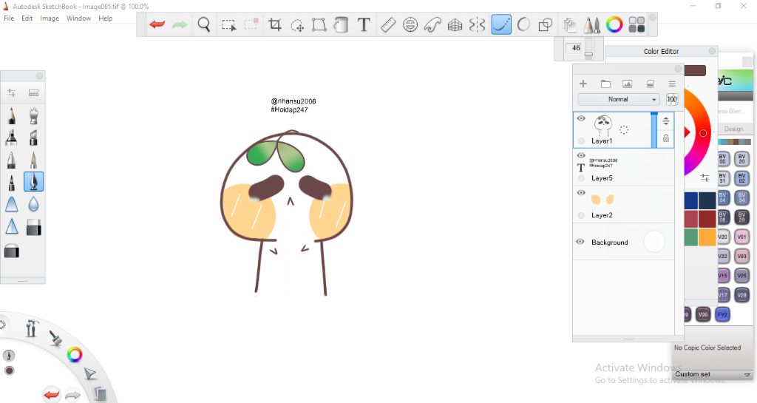757x403 pixels.
Task: Open Brush Properties in brush palette
Action: click(11, 92)
